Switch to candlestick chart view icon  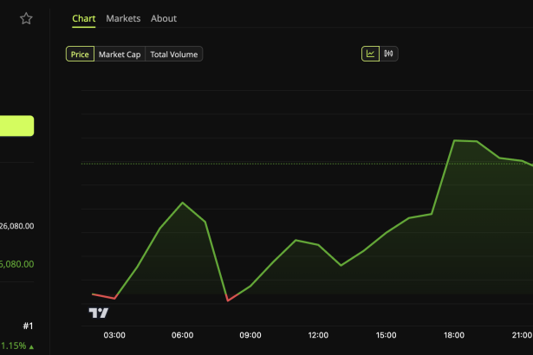pyautogui.click(x=388, y=54)
